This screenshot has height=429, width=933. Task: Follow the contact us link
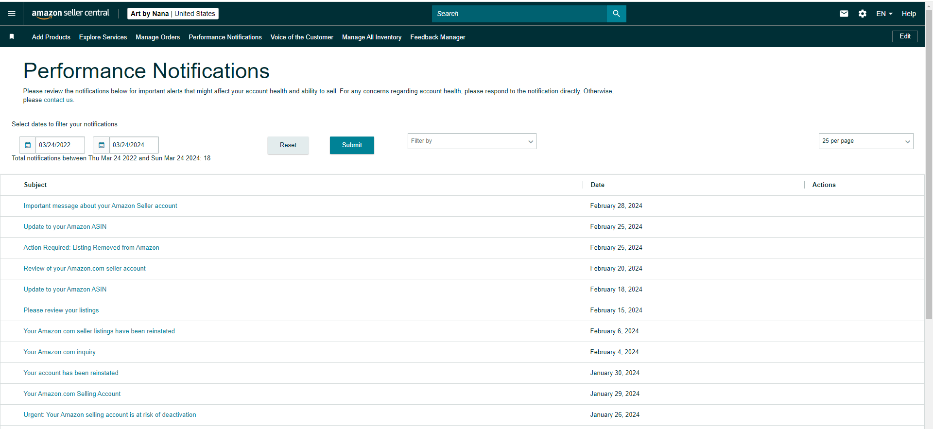(x=58, y=100)
